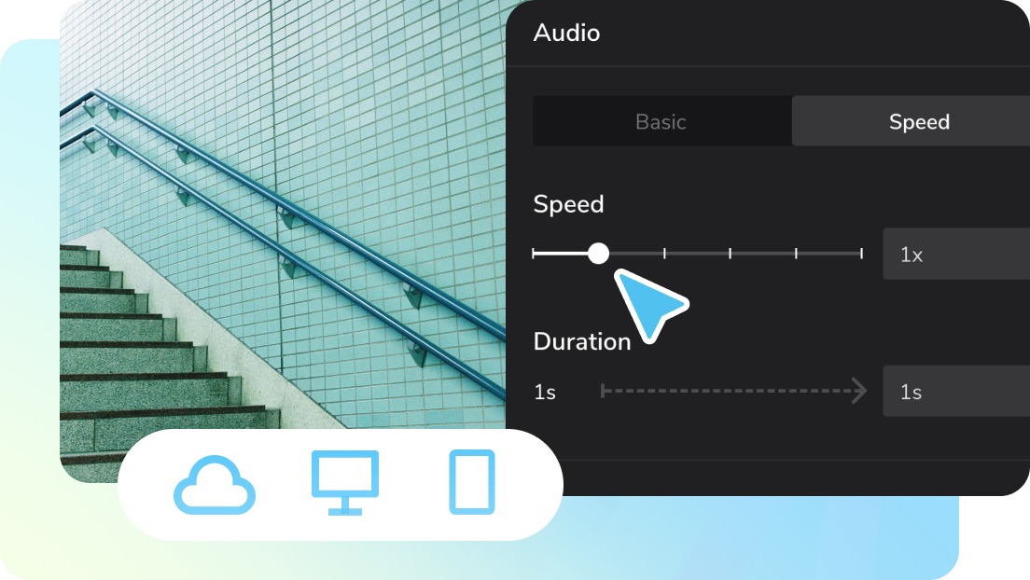This screenshot has width=1030, height=580.
Task: Click the Duration label
Action: click(x=582, y=341)
